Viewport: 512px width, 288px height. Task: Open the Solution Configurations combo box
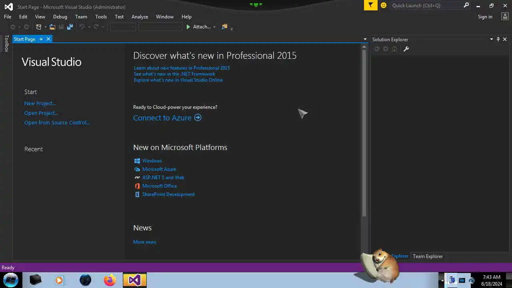pyautogui.click(x=123, y=27)
